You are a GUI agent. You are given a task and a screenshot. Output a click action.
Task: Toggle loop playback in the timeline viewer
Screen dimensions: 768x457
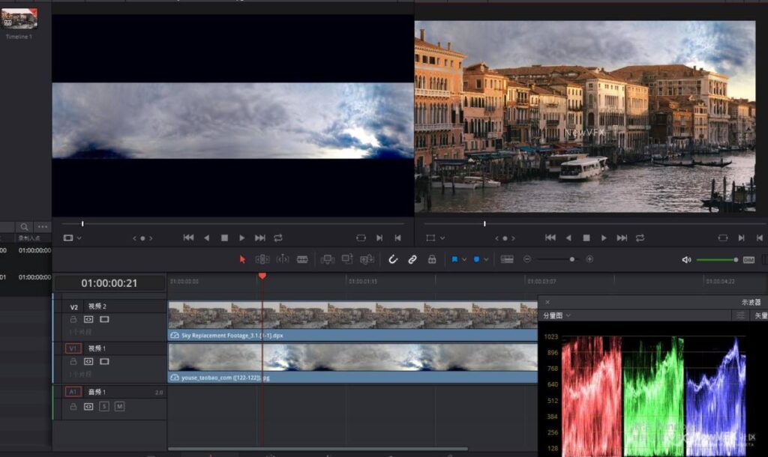tap(640, 237)
